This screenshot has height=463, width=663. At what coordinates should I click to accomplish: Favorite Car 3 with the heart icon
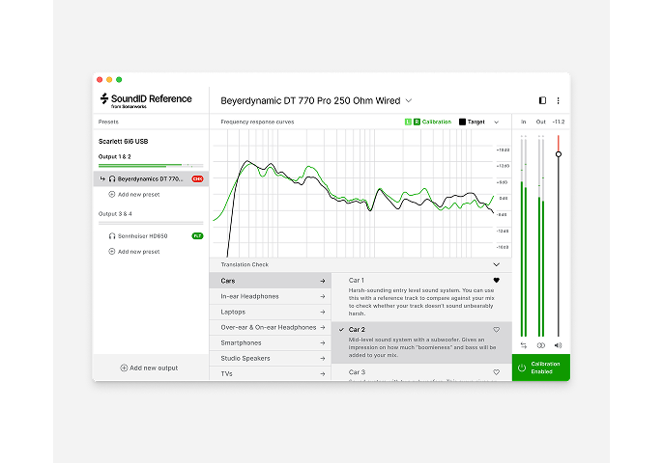click(497, 372)
